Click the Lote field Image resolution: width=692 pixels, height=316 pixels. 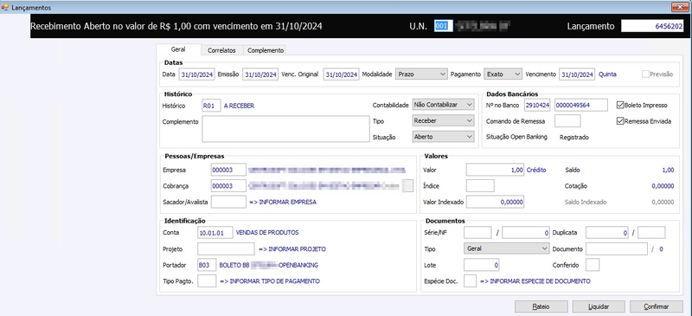[x=482, y=265]
